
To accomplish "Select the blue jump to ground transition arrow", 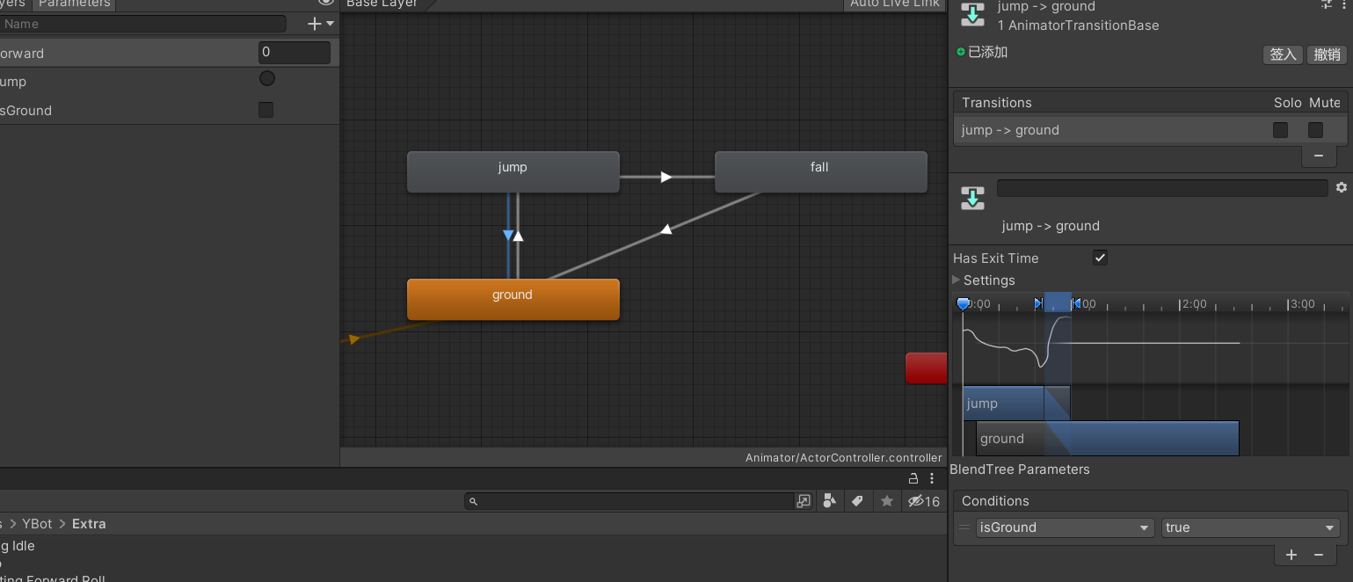I will coord(508,235).
